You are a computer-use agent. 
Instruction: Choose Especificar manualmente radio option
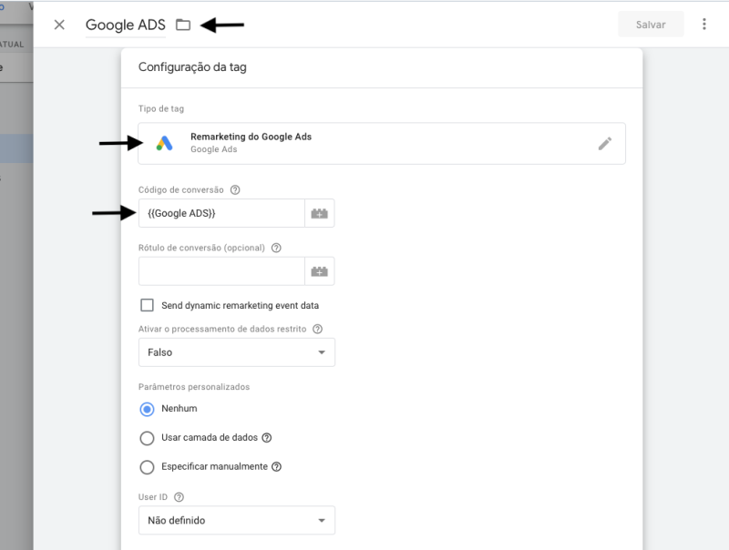[147, 467]
